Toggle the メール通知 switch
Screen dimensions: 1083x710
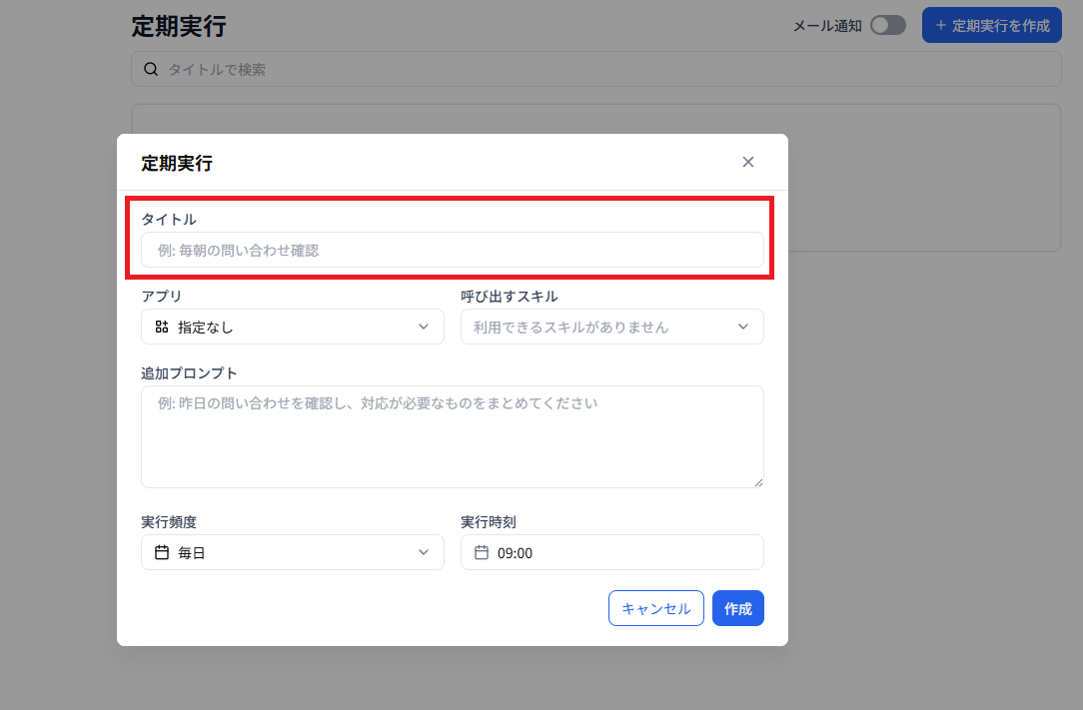[888, 26]
